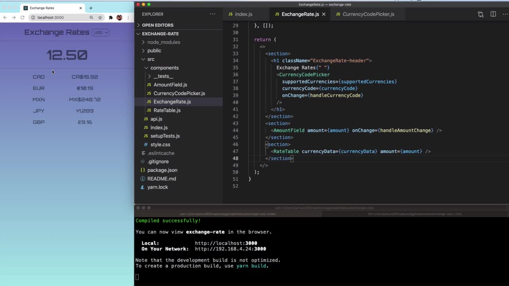
Task: Open Explorer panel more actions menu
Action: [213, 14]
